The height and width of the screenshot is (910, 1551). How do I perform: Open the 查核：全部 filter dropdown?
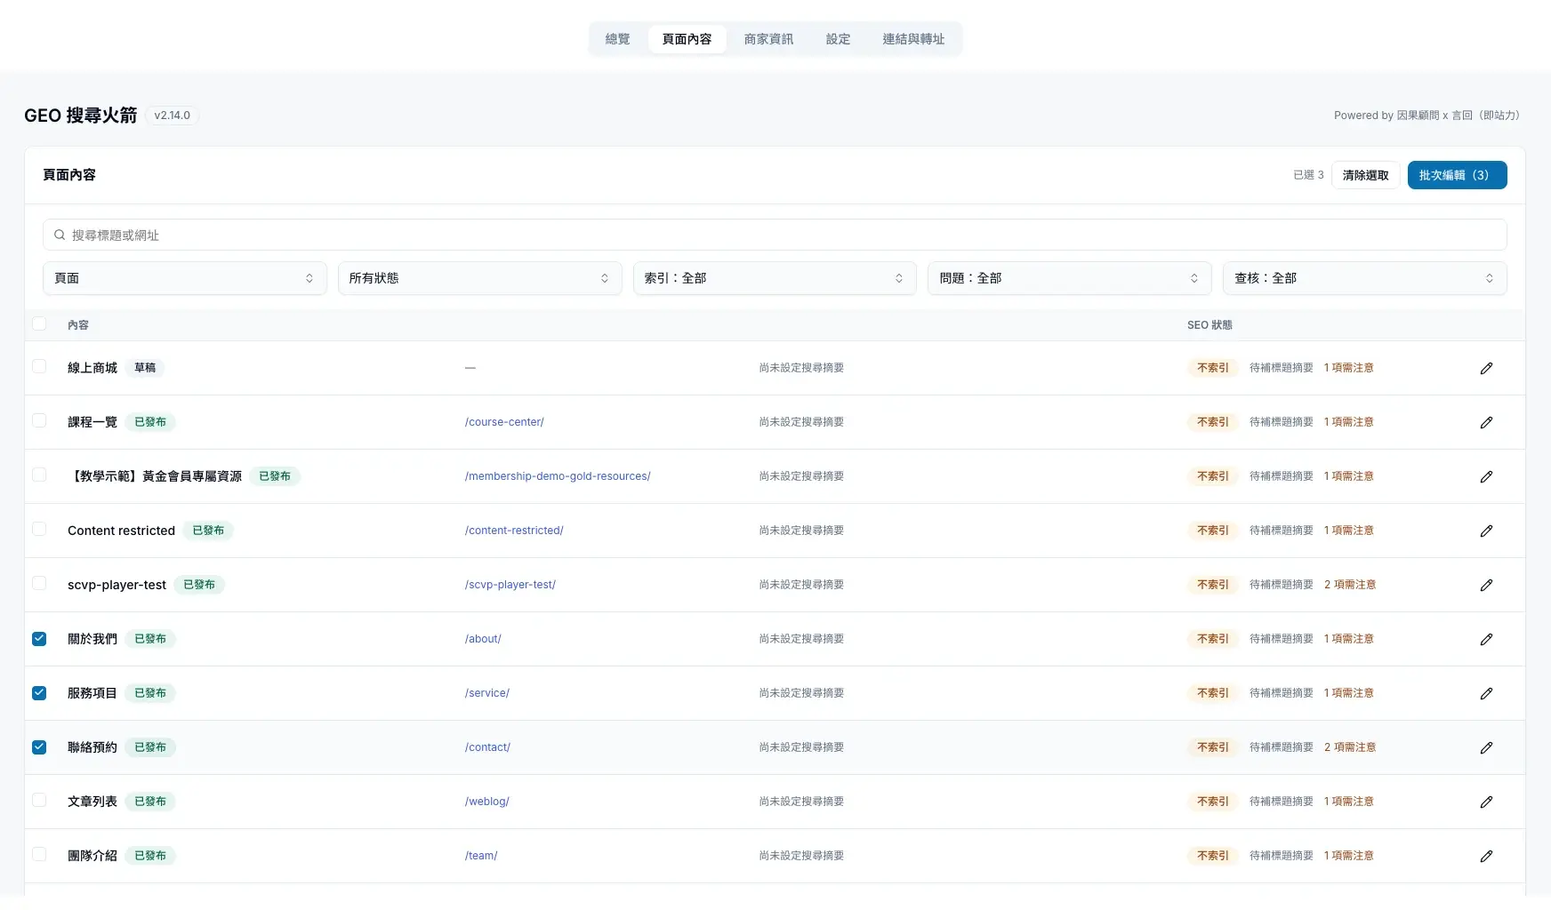click(1364, 278)
